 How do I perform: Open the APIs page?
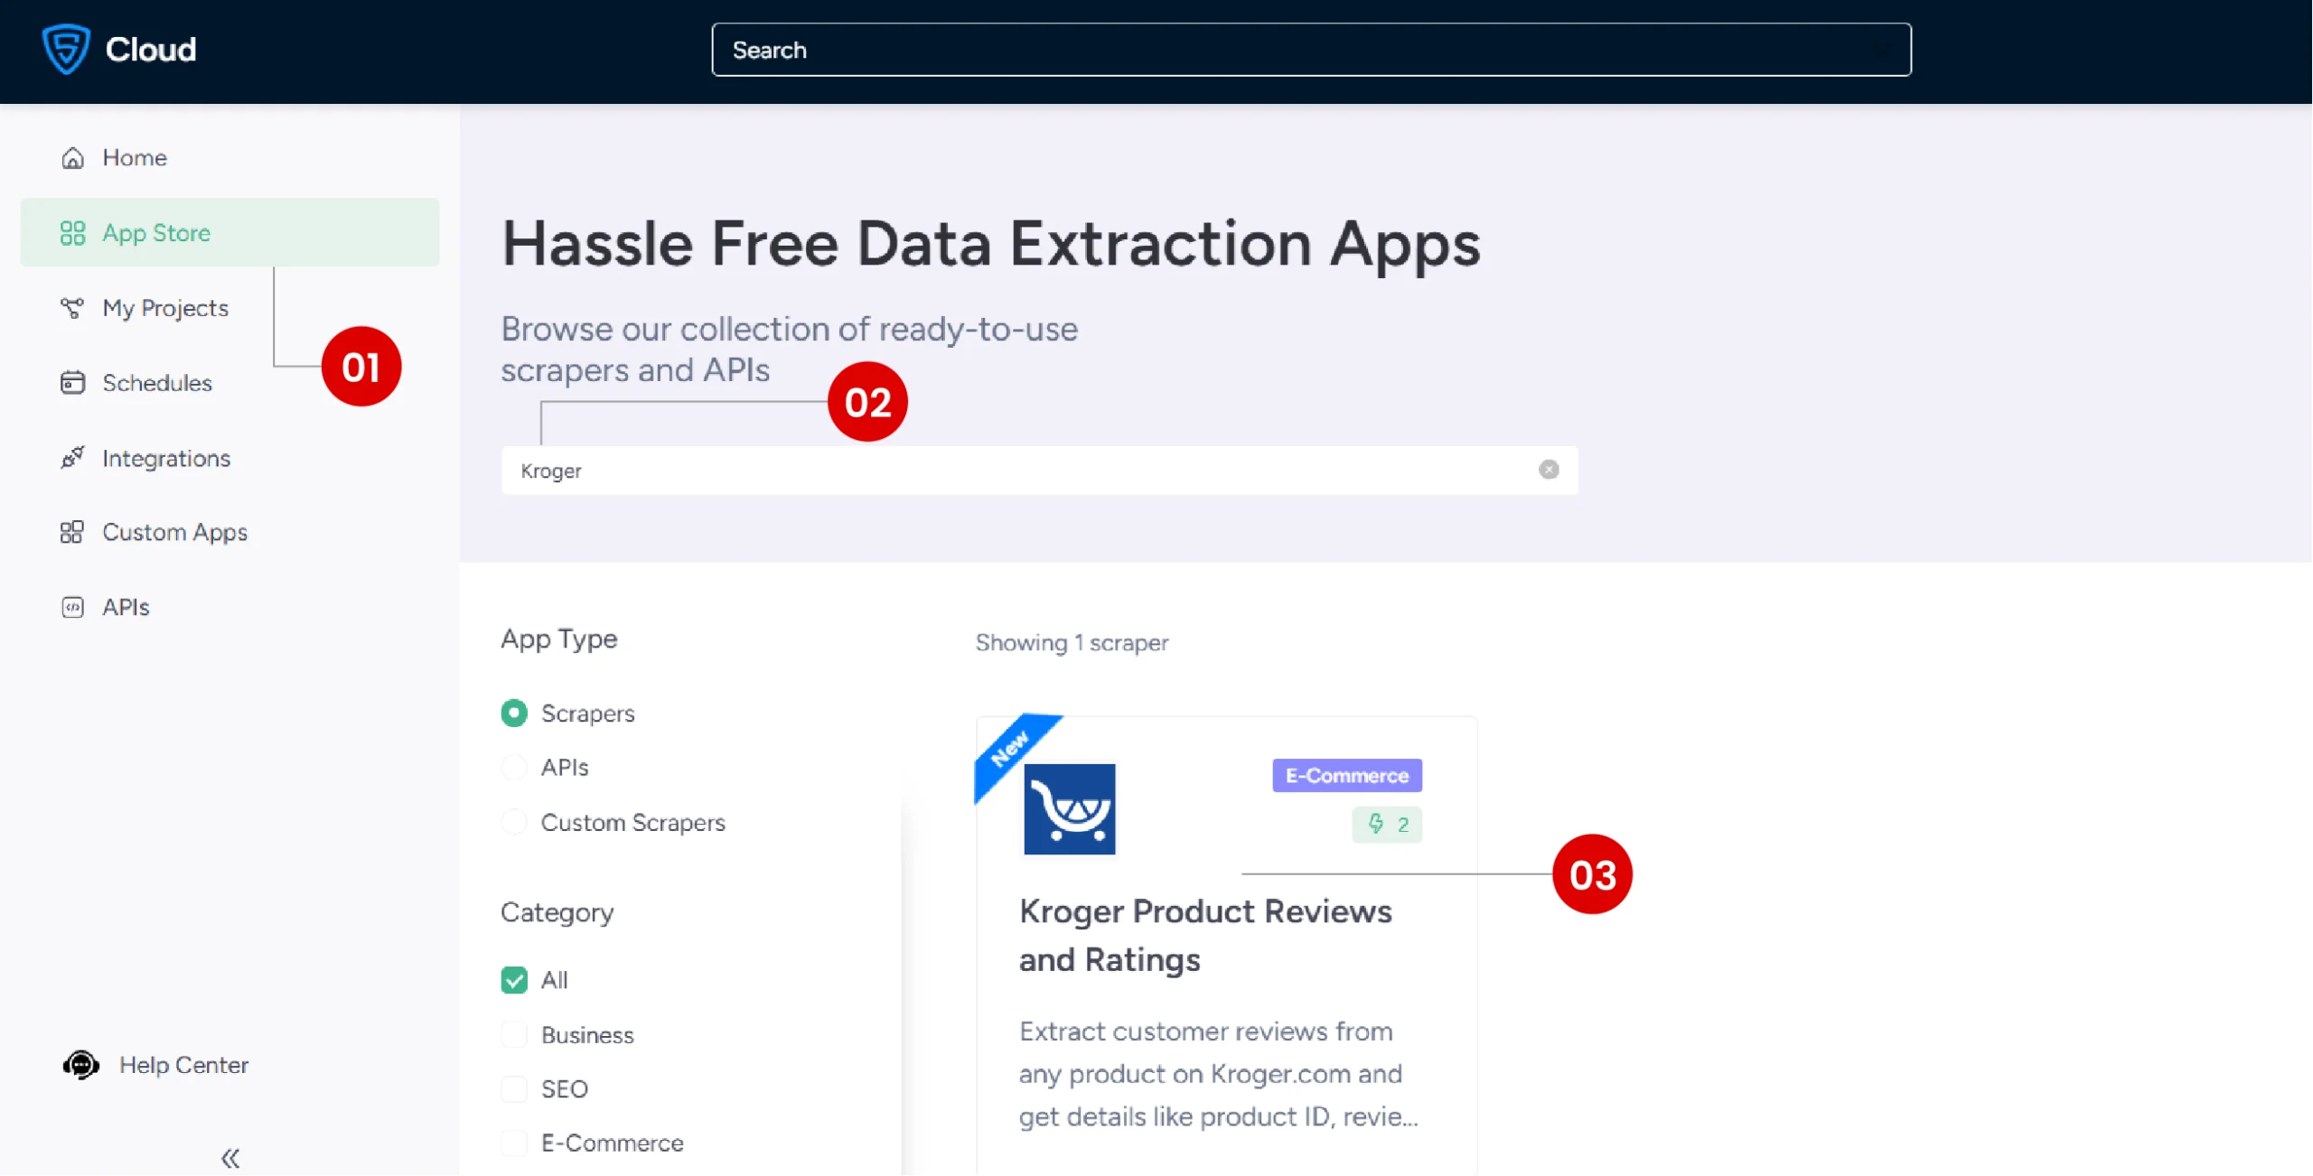pyautogui.click(x=229, y=607)
